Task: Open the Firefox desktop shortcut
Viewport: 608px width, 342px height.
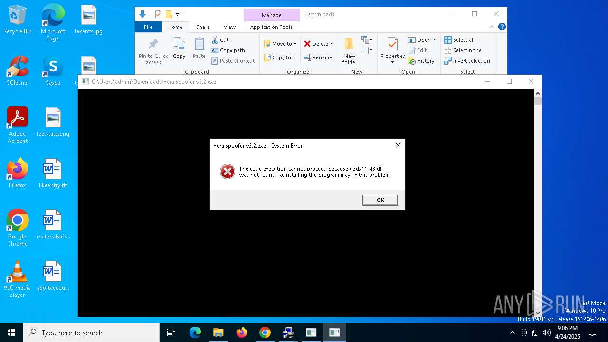Action: click(x=18, y=174)
